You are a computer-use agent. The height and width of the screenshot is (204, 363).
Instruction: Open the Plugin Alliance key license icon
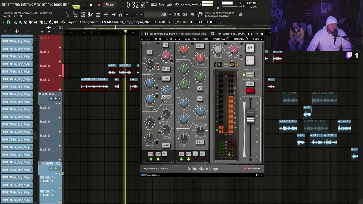tap(257, 175)
